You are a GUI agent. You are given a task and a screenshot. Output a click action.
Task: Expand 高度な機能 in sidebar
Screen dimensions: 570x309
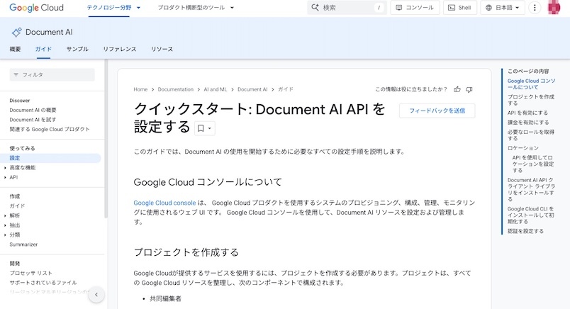(5, 168)
